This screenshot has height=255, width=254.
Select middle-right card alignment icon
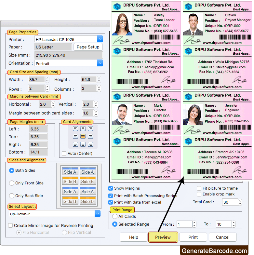pos(90,136)
